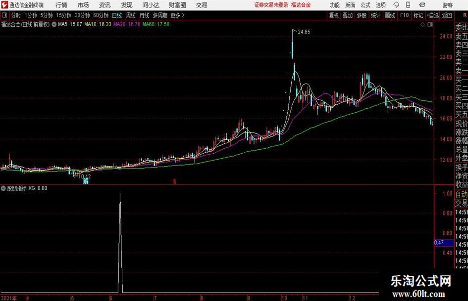Click the 画线 drawing button
The width and height of the screenshot is (468, 301).
click(x=390, y=15)
